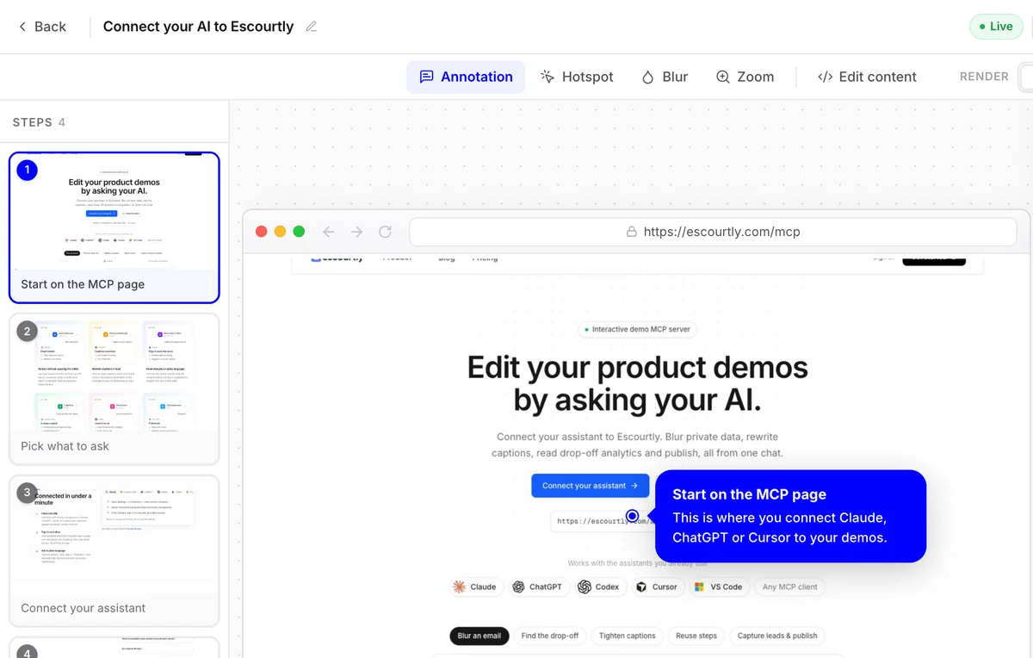The height and width of the screenshot is (658, 1033).
Task: Select the Annotation tool
Action: (466, 77)
